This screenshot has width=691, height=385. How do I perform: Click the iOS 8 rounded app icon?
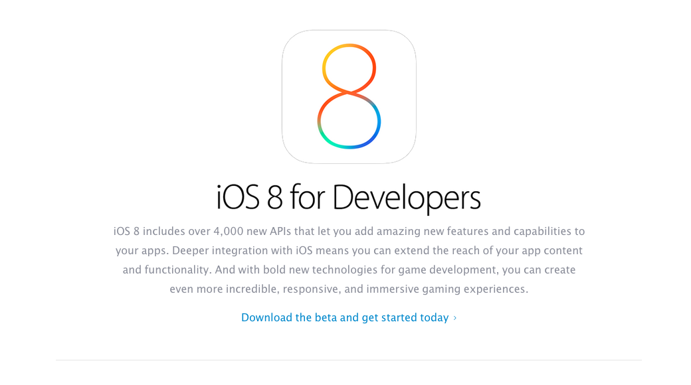click(349, 96)
